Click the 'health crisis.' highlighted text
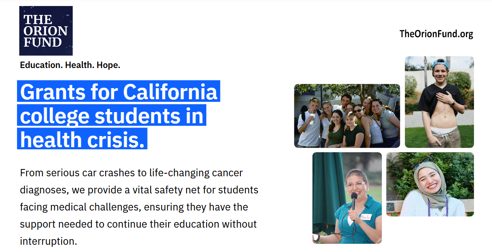The width and height of the screenshot is (492, 252). pyautogui.click(x=82, y=139)
